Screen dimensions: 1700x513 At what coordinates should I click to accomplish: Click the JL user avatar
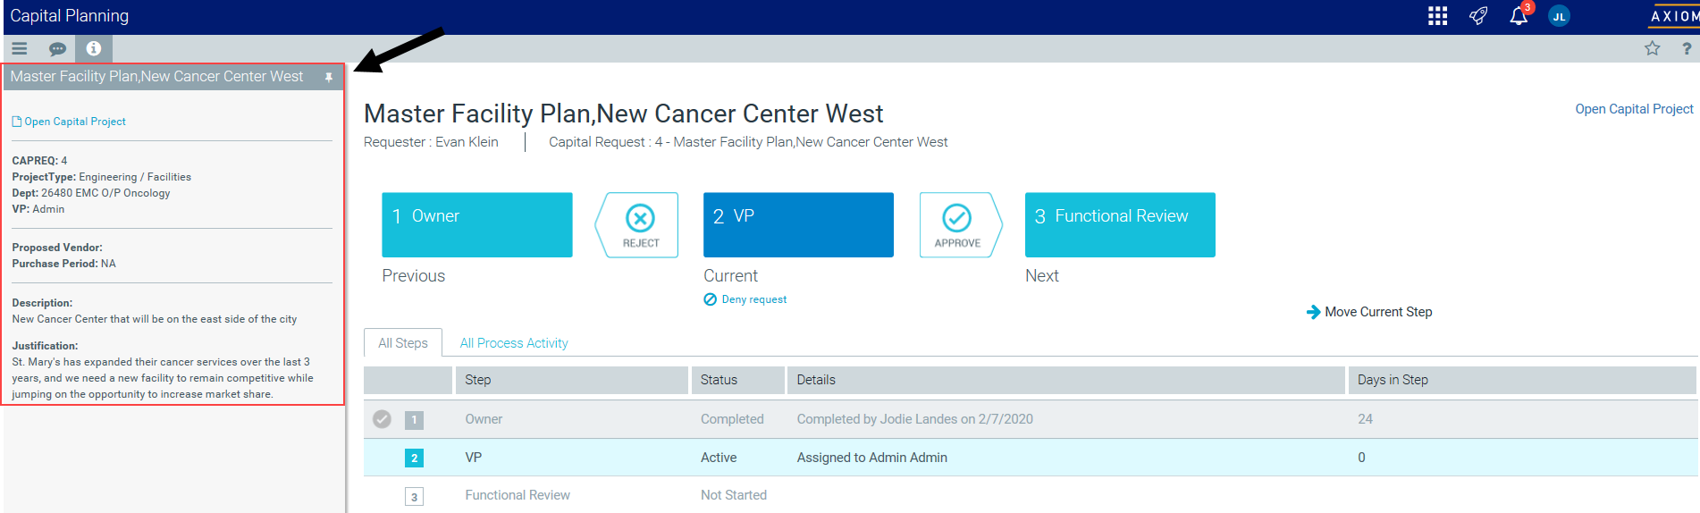[1559, 16]
